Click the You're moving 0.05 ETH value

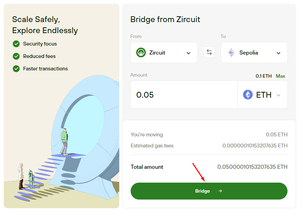pyautogui.click(x=276, y=135)
